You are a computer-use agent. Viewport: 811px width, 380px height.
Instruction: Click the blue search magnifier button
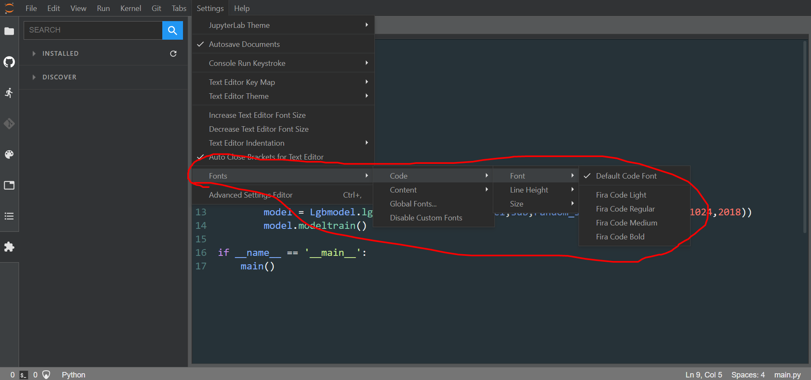point(172,30)
